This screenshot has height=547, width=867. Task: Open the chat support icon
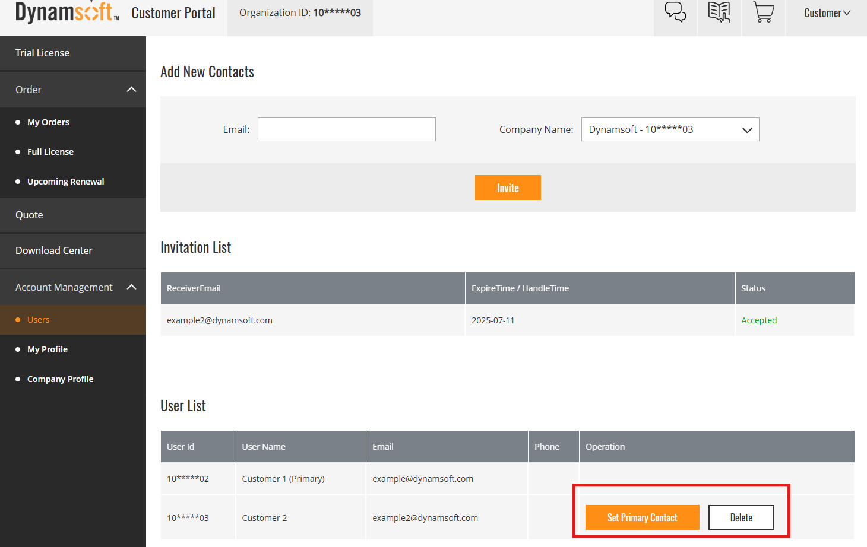click(675, 13)
